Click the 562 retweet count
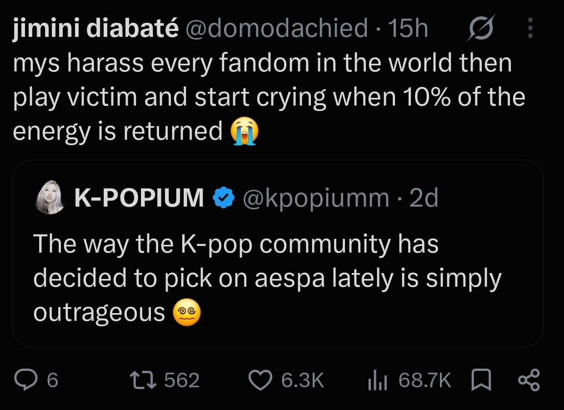This screenshot has width=564, height=410. tap(182, 380)
